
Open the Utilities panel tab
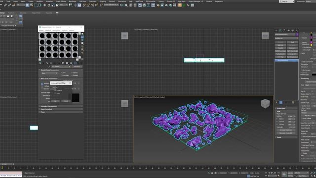(x=297, y=31)
